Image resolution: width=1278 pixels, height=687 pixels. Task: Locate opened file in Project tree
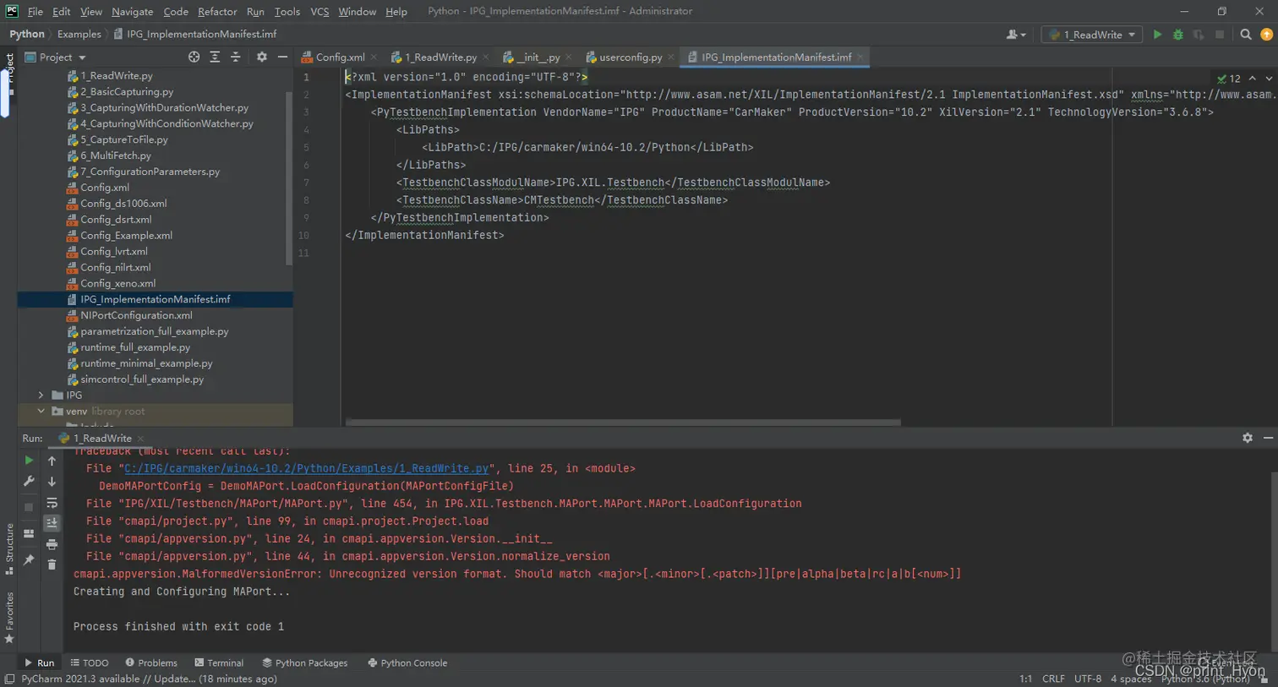pos(194,57)
